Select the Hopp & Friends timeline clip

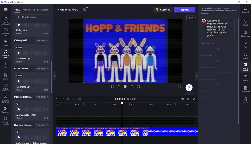[x=102, y=131]
